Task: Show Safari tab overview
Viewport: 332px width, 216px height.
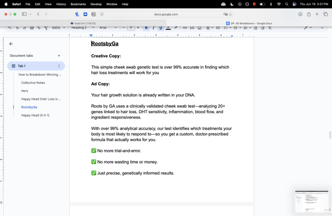Action: (x=326, y=14)
